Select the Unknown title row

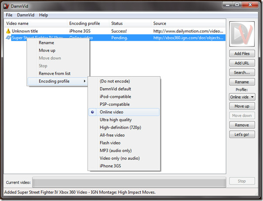pyautogui.click(x=115, y=31)
